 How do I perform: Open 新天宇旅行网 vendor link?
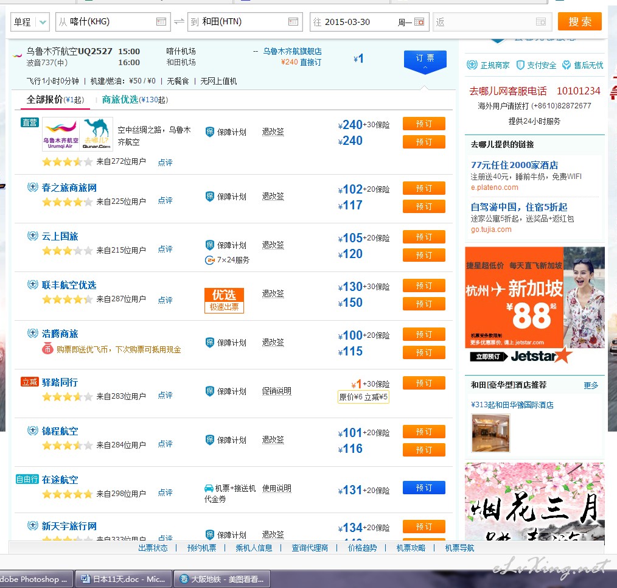pos(69,526)
